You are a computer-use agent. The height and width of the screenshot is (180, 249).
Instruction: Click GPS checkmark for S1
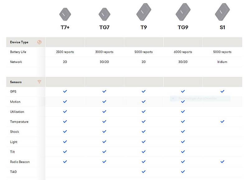tap(222, 92)
